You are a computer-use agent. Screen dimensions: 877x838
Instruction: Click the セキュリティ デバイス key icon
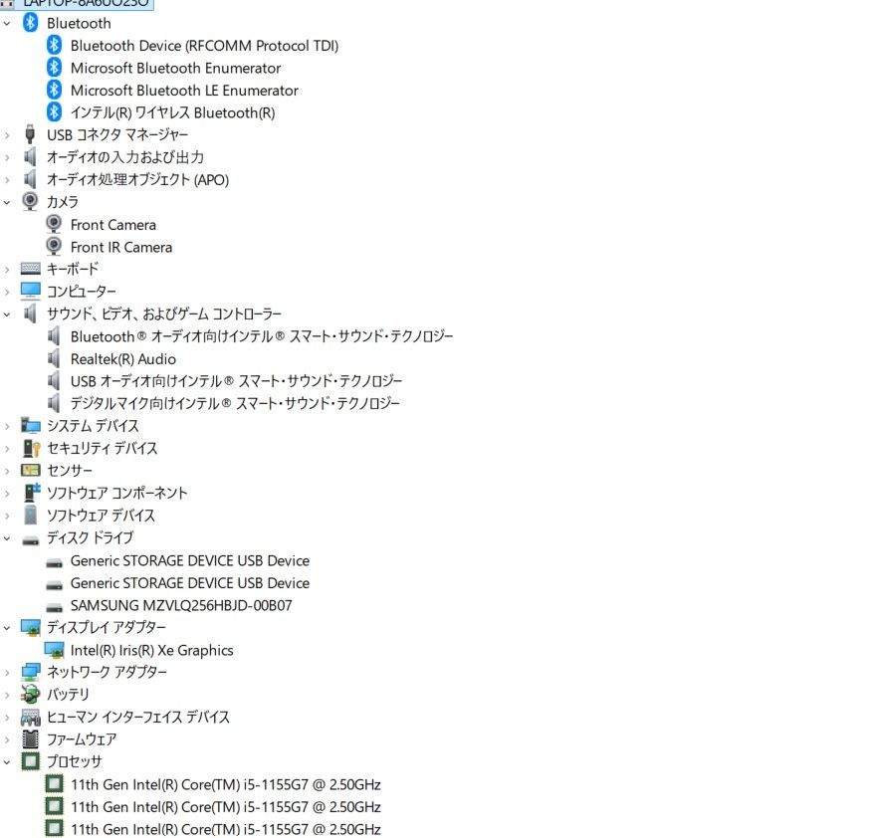click(x=31, y=448)
